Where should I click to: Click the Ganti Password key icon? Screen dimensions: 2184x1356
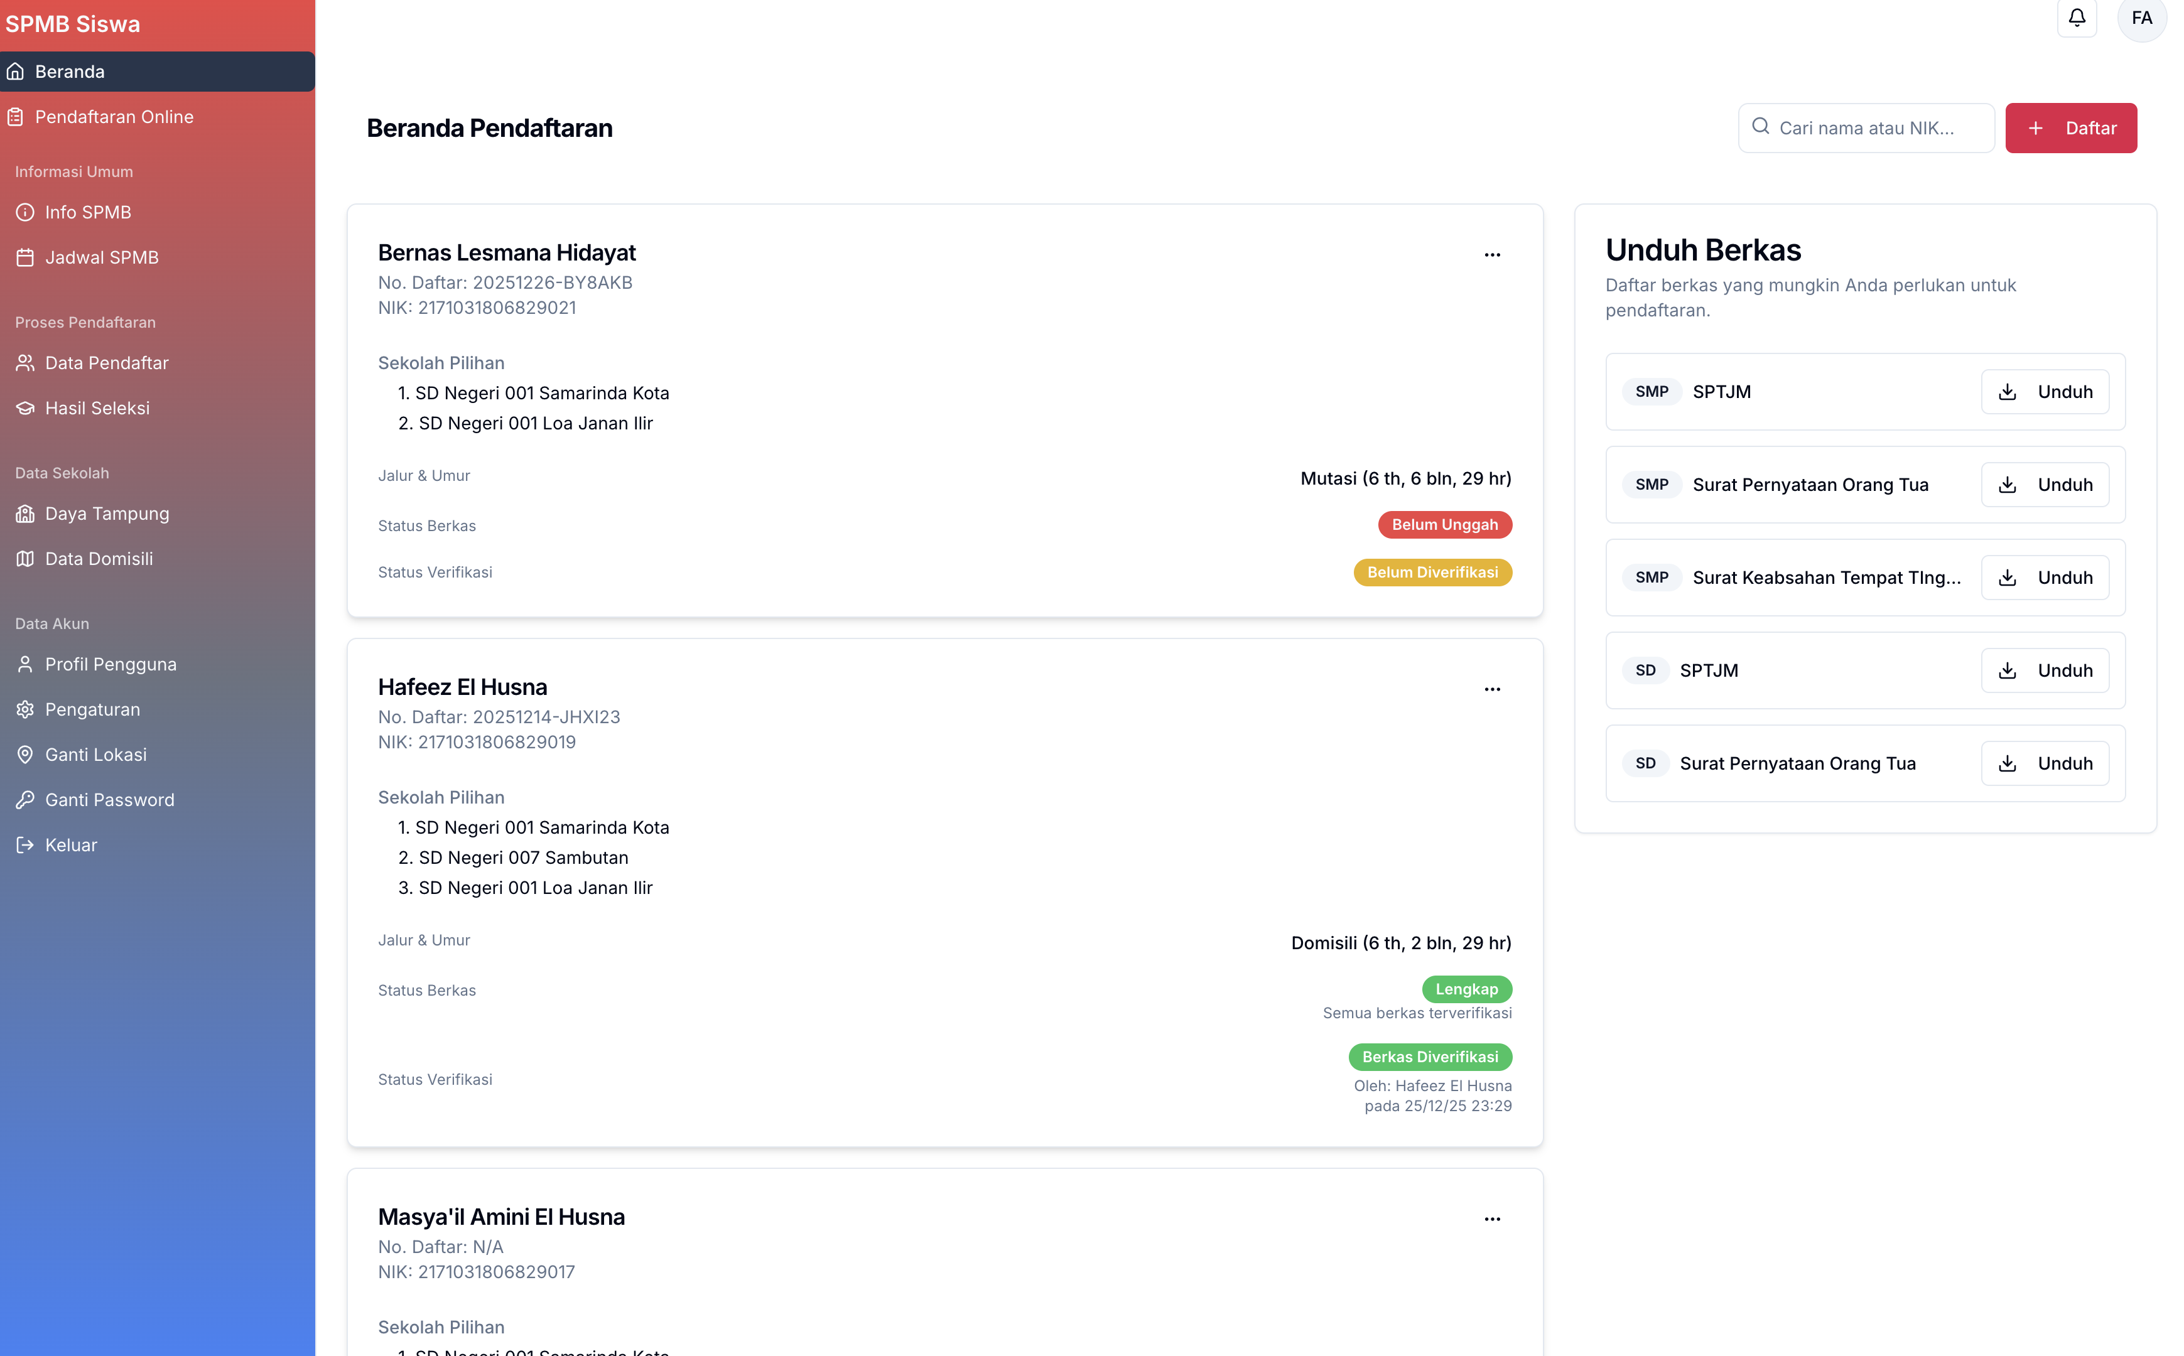(25, 799)
